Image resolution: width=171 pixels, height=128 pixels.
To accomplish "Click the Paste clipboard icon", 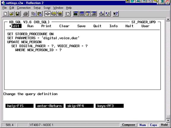I will coord(39,14).
